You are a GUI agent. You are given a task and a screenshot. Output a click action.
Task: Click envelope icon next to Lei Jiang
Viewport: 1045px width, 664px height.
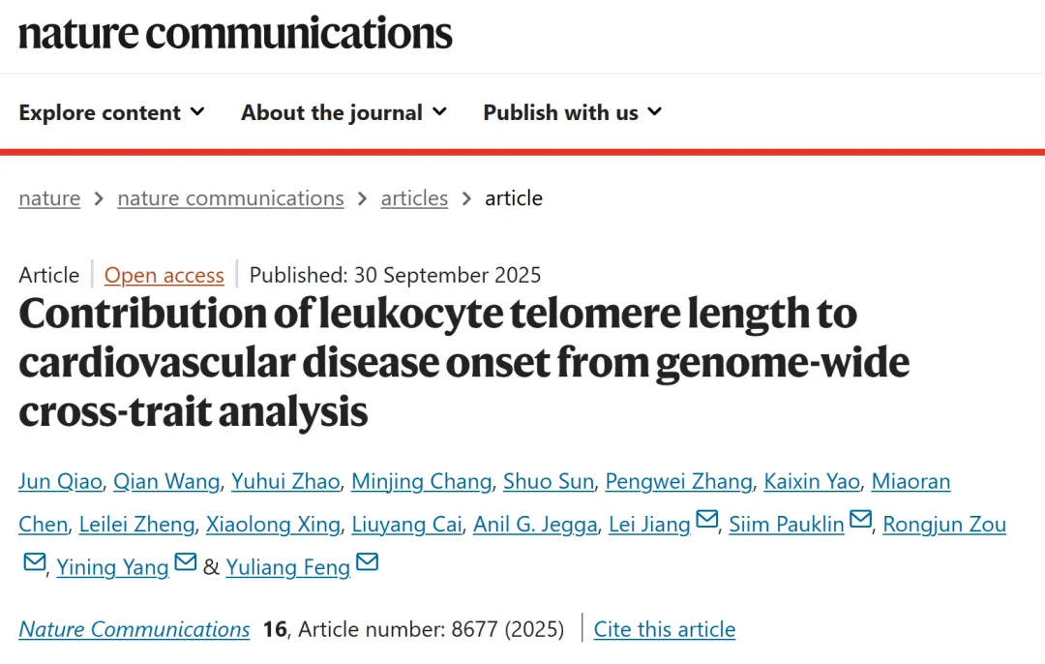point(707,521)
